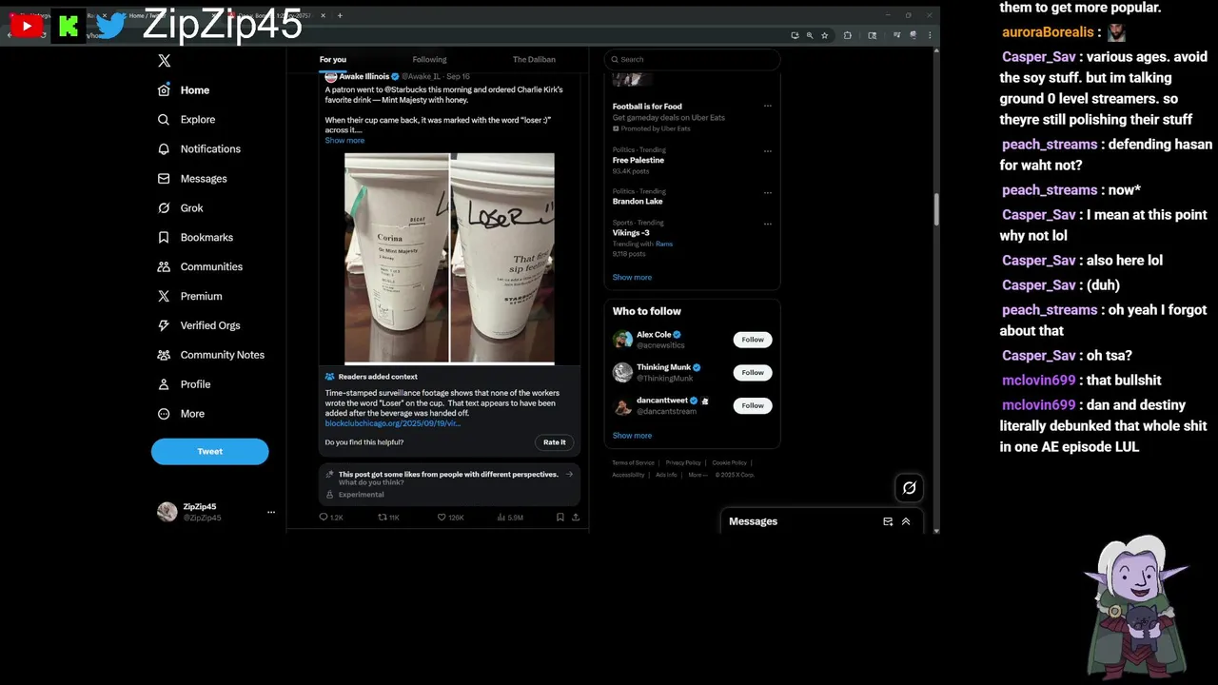Open options for Free Palestine trend
Screen dimensions: 1218x685
pos(767,150)
